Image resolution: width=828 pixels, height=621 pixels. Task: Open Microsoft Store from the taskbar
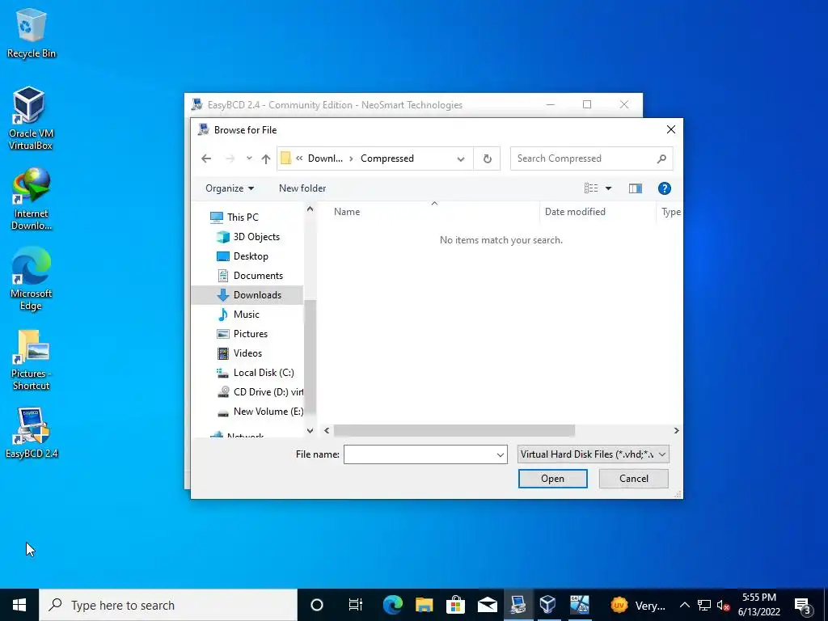point(455,605)
